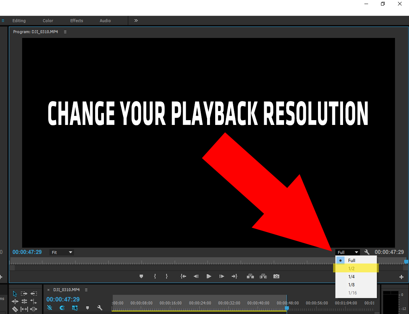Click the Mark Out button
Screen dimensions: 409x314
point(167,276)
